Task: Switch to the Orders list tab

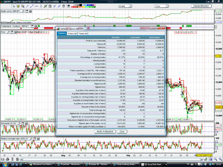Action: point(72,33)
